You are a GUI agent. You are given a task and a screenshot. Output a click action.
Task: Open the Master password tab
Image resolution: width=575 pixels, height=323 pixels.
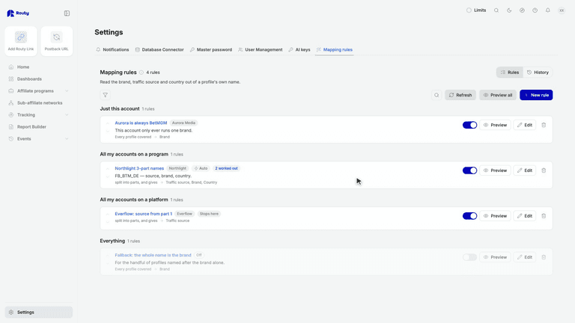(211, 50)
